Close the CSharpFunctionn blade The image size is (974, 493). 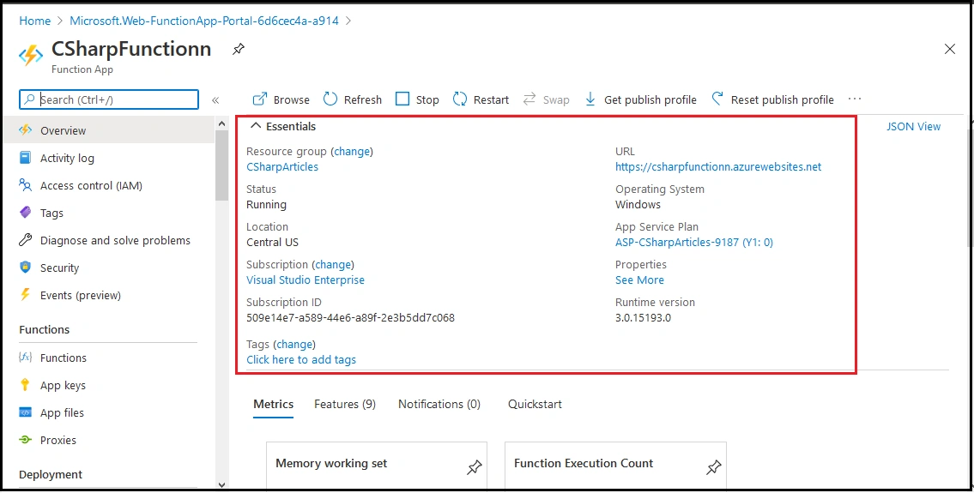pos(950,49)
